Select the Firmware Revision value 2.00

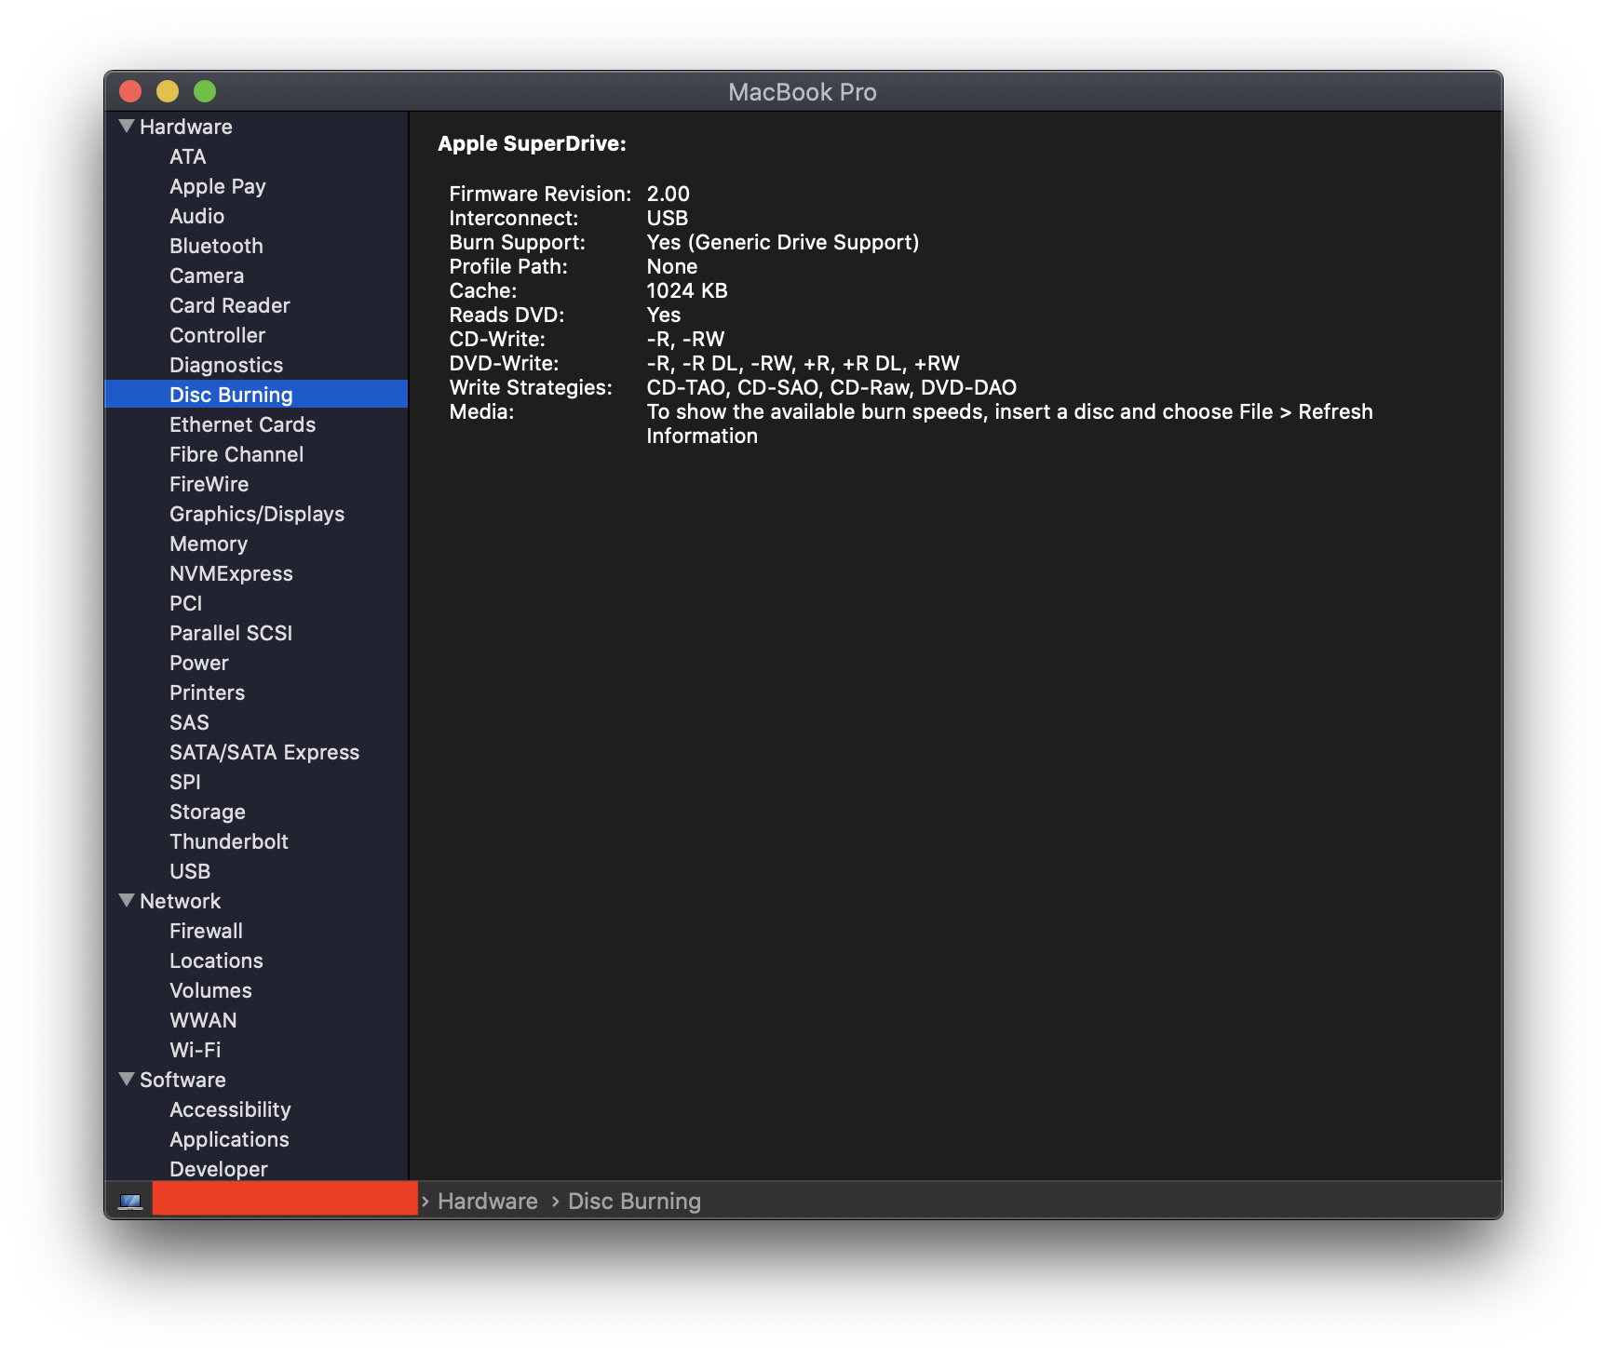(x=668, y=194)
